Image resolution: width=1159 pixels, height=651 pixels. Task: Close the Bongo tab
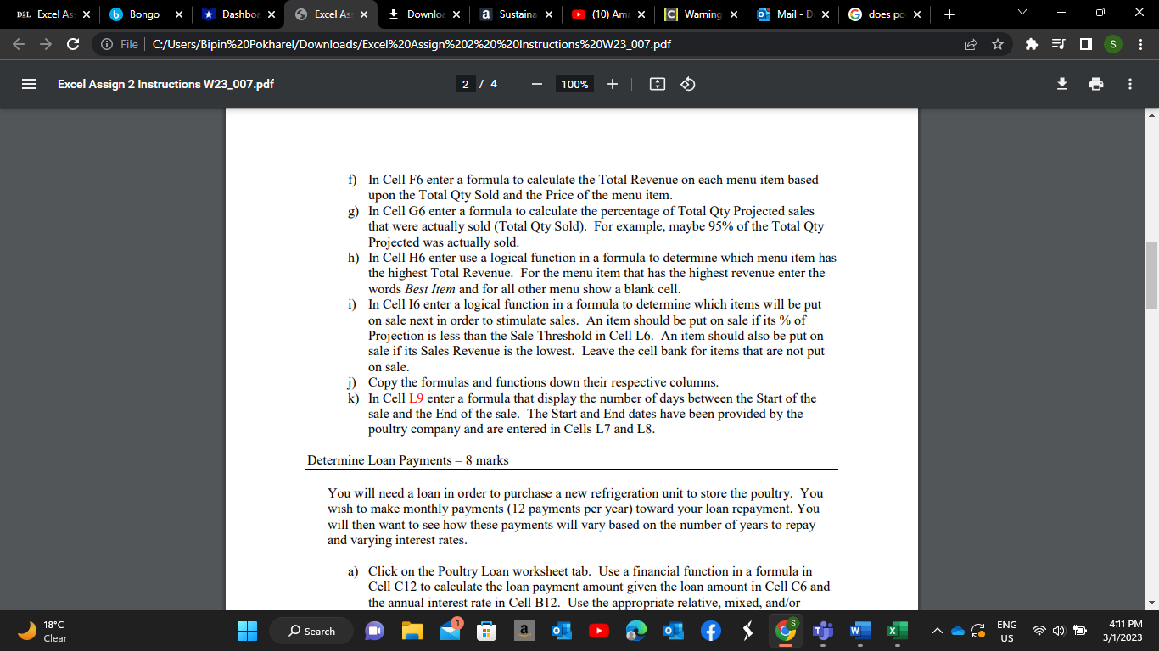[178, 14]
